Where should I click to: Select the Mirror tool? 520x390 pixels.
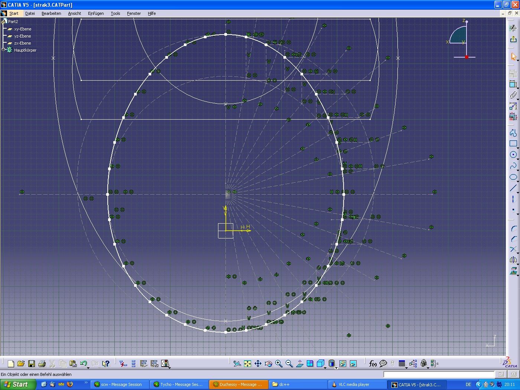pos(513,260)
